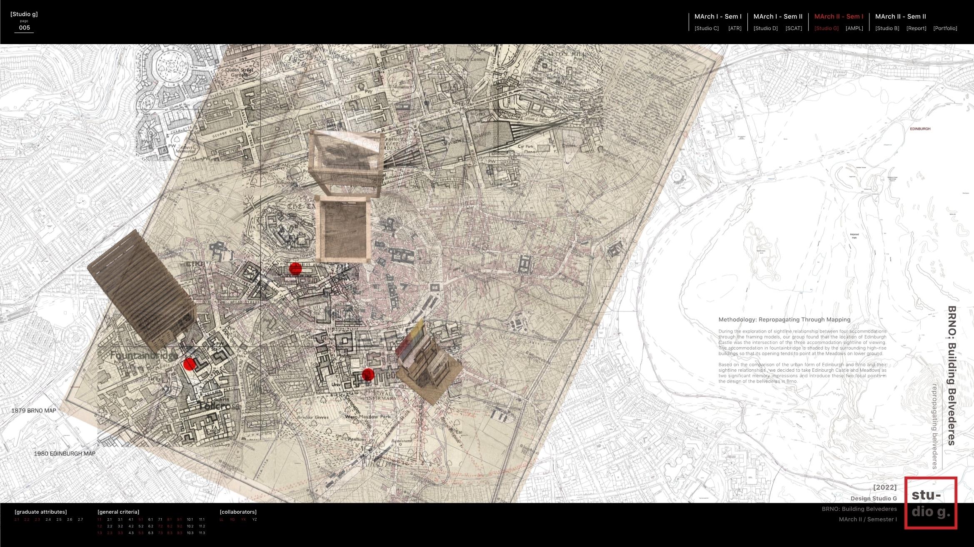Select the MArch II - Sem I tab
This screenshot has width=974, height=547.
tap(839, 17)
